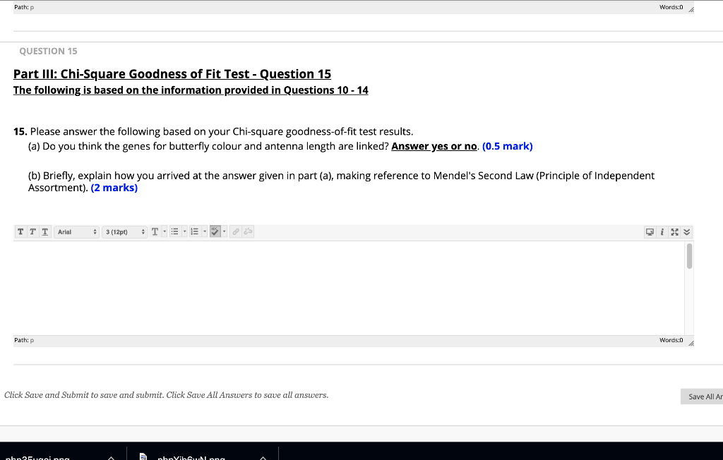Insert an unordered bullet list

tap(174, 231)
